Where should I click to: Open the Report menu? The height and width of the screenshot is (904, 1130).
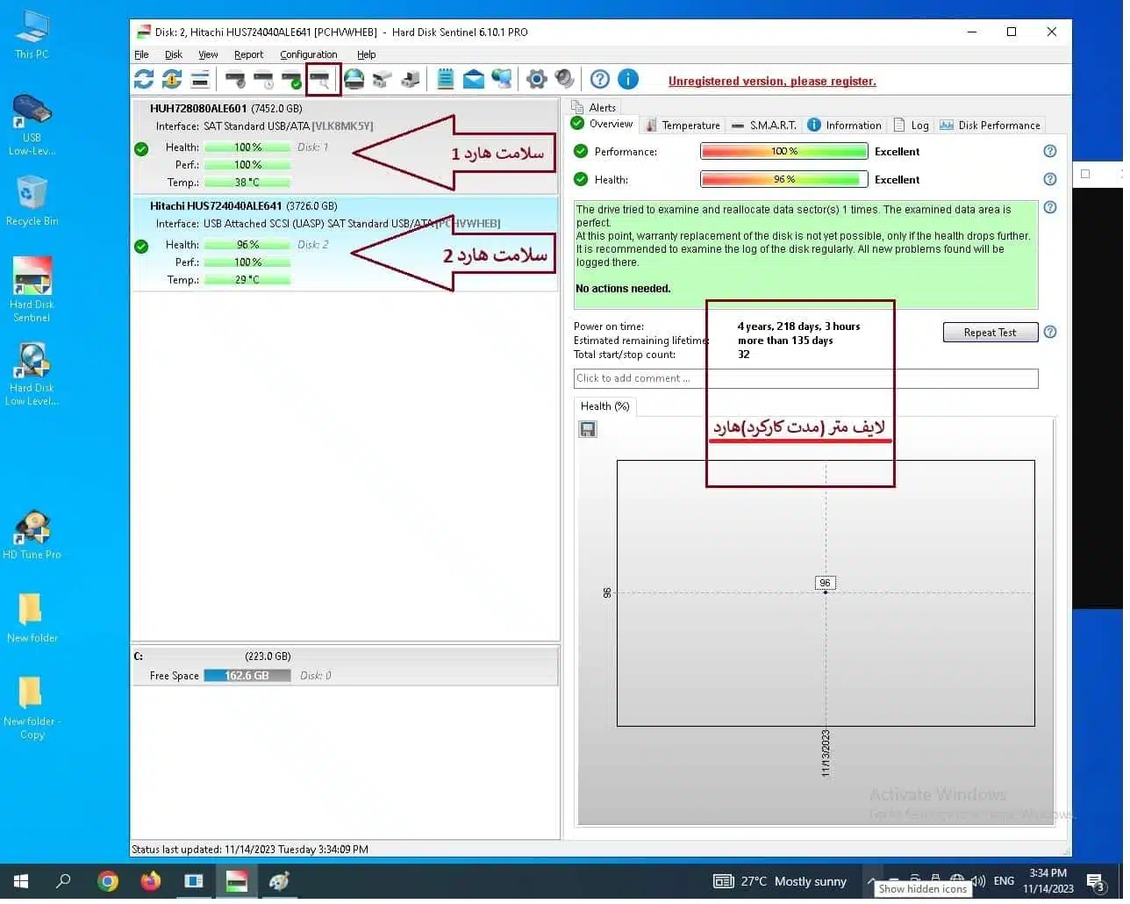point(248,54)
